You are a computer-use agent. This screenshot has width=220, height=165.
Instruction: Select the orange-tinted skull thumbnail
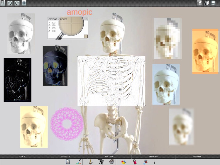click(x=205, y=51)
